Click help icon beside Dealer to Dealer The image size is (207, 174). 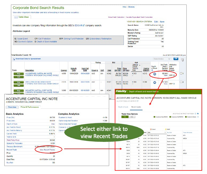pos(198,117)
